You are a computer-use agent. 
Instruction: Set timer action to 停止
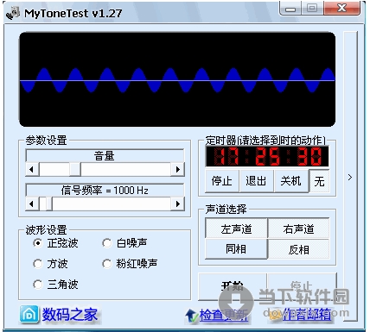(x=222, y=181)
